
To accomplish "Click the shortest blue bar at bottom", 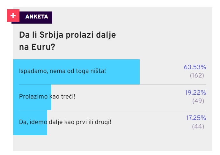I will tap(30, 122).
